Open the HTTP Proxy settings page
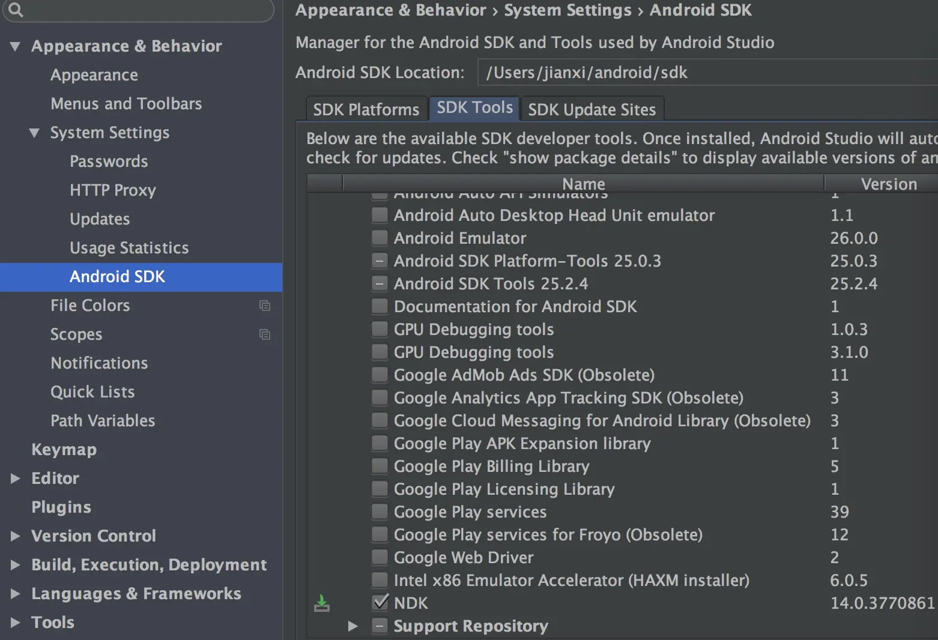 [112, 190]
